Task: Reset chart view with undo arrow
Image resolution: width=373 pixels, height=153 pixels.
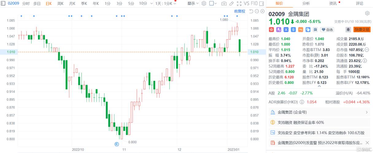Action: pyautogui.click(x=251, y=11)
